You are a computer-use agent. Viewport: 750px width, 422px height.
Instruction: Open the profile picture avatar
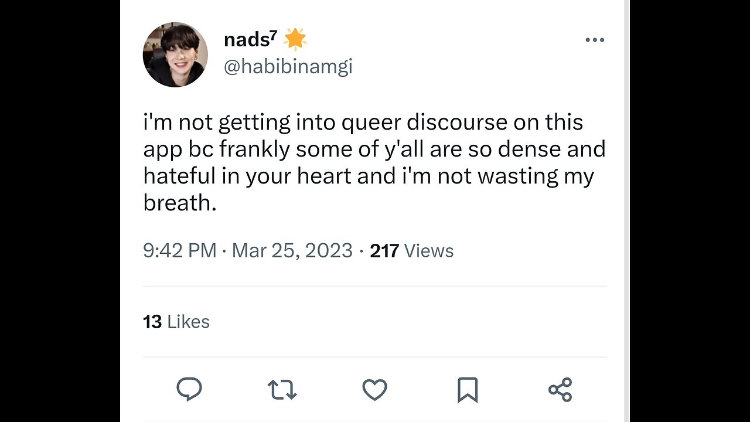point(175,55)
